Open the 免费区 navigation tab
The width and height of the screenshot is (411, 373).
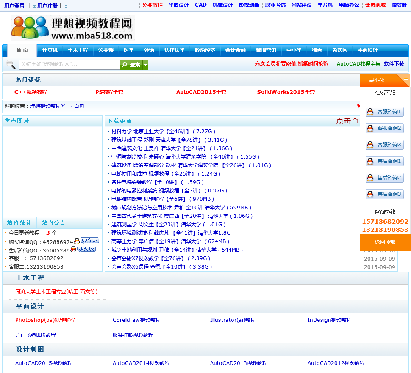[x=339, y=50]
